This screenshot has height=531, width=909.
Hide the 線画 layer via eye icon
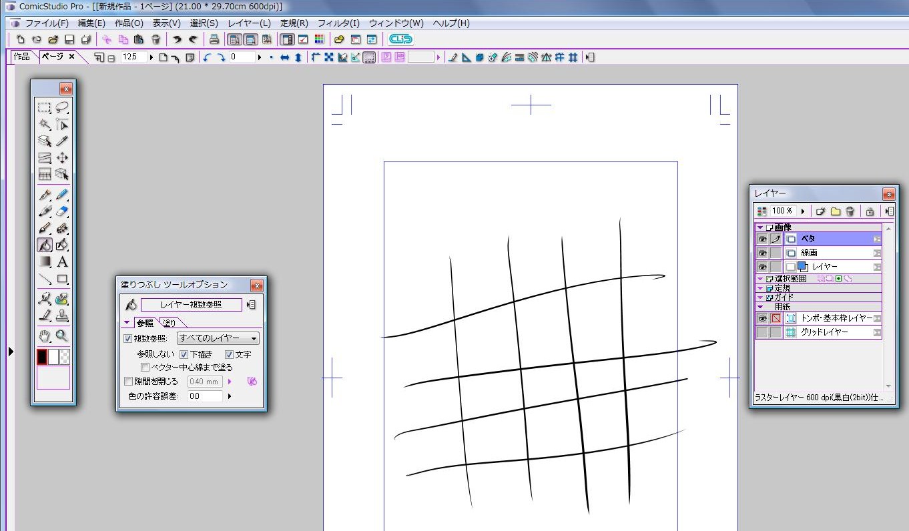click(x=762, y=253)
